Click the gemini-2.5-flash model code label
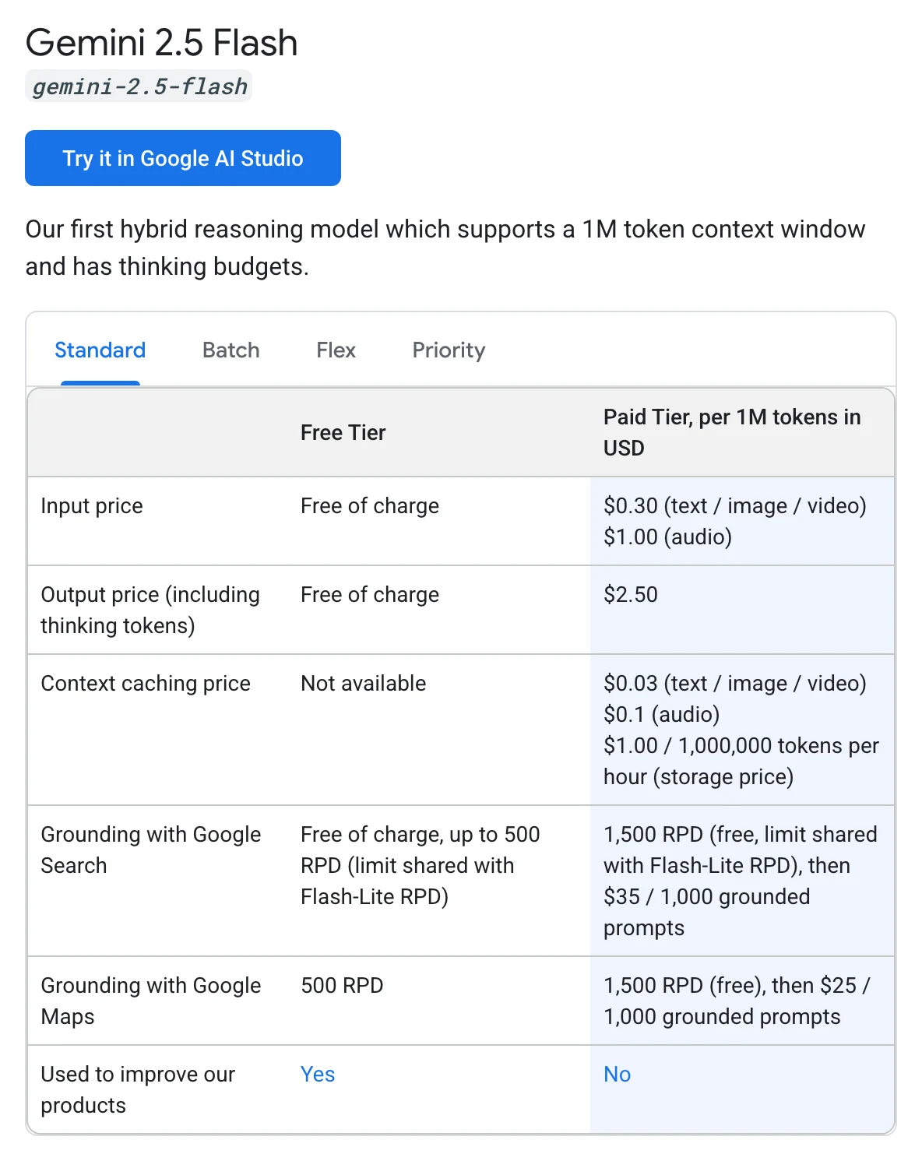The image size is (922, 1154). (139, 86)
